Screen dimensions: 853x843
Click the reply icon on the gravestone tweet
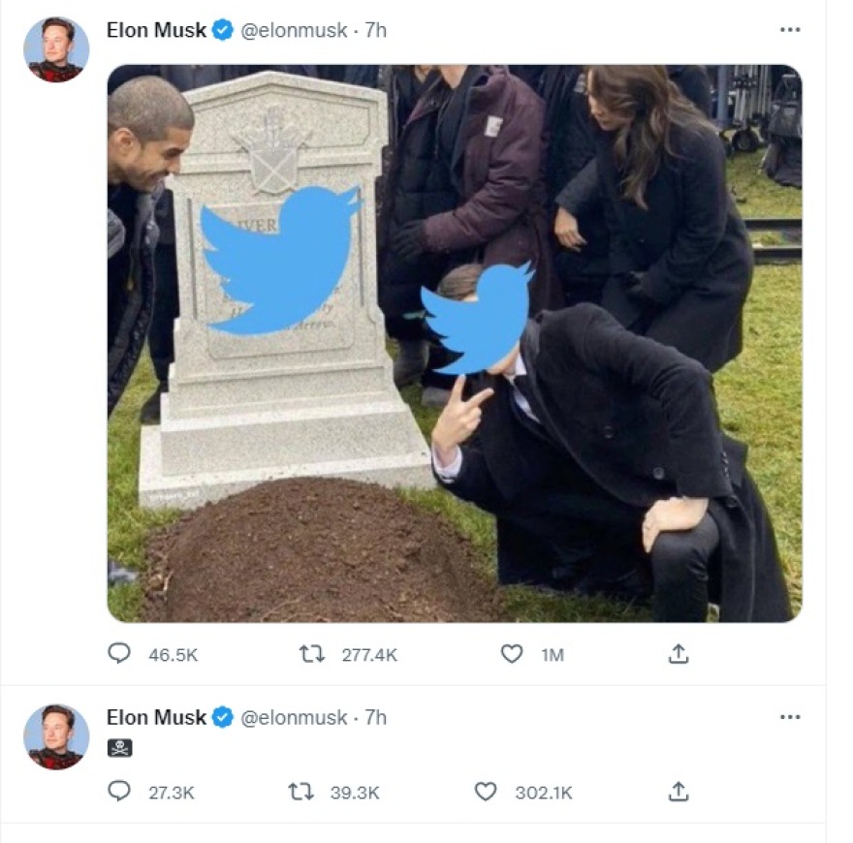pos(119,654)
